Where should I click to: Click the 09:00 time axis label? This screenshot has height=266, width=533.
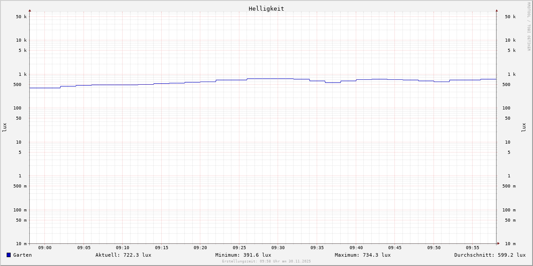(x=45, y=248)
